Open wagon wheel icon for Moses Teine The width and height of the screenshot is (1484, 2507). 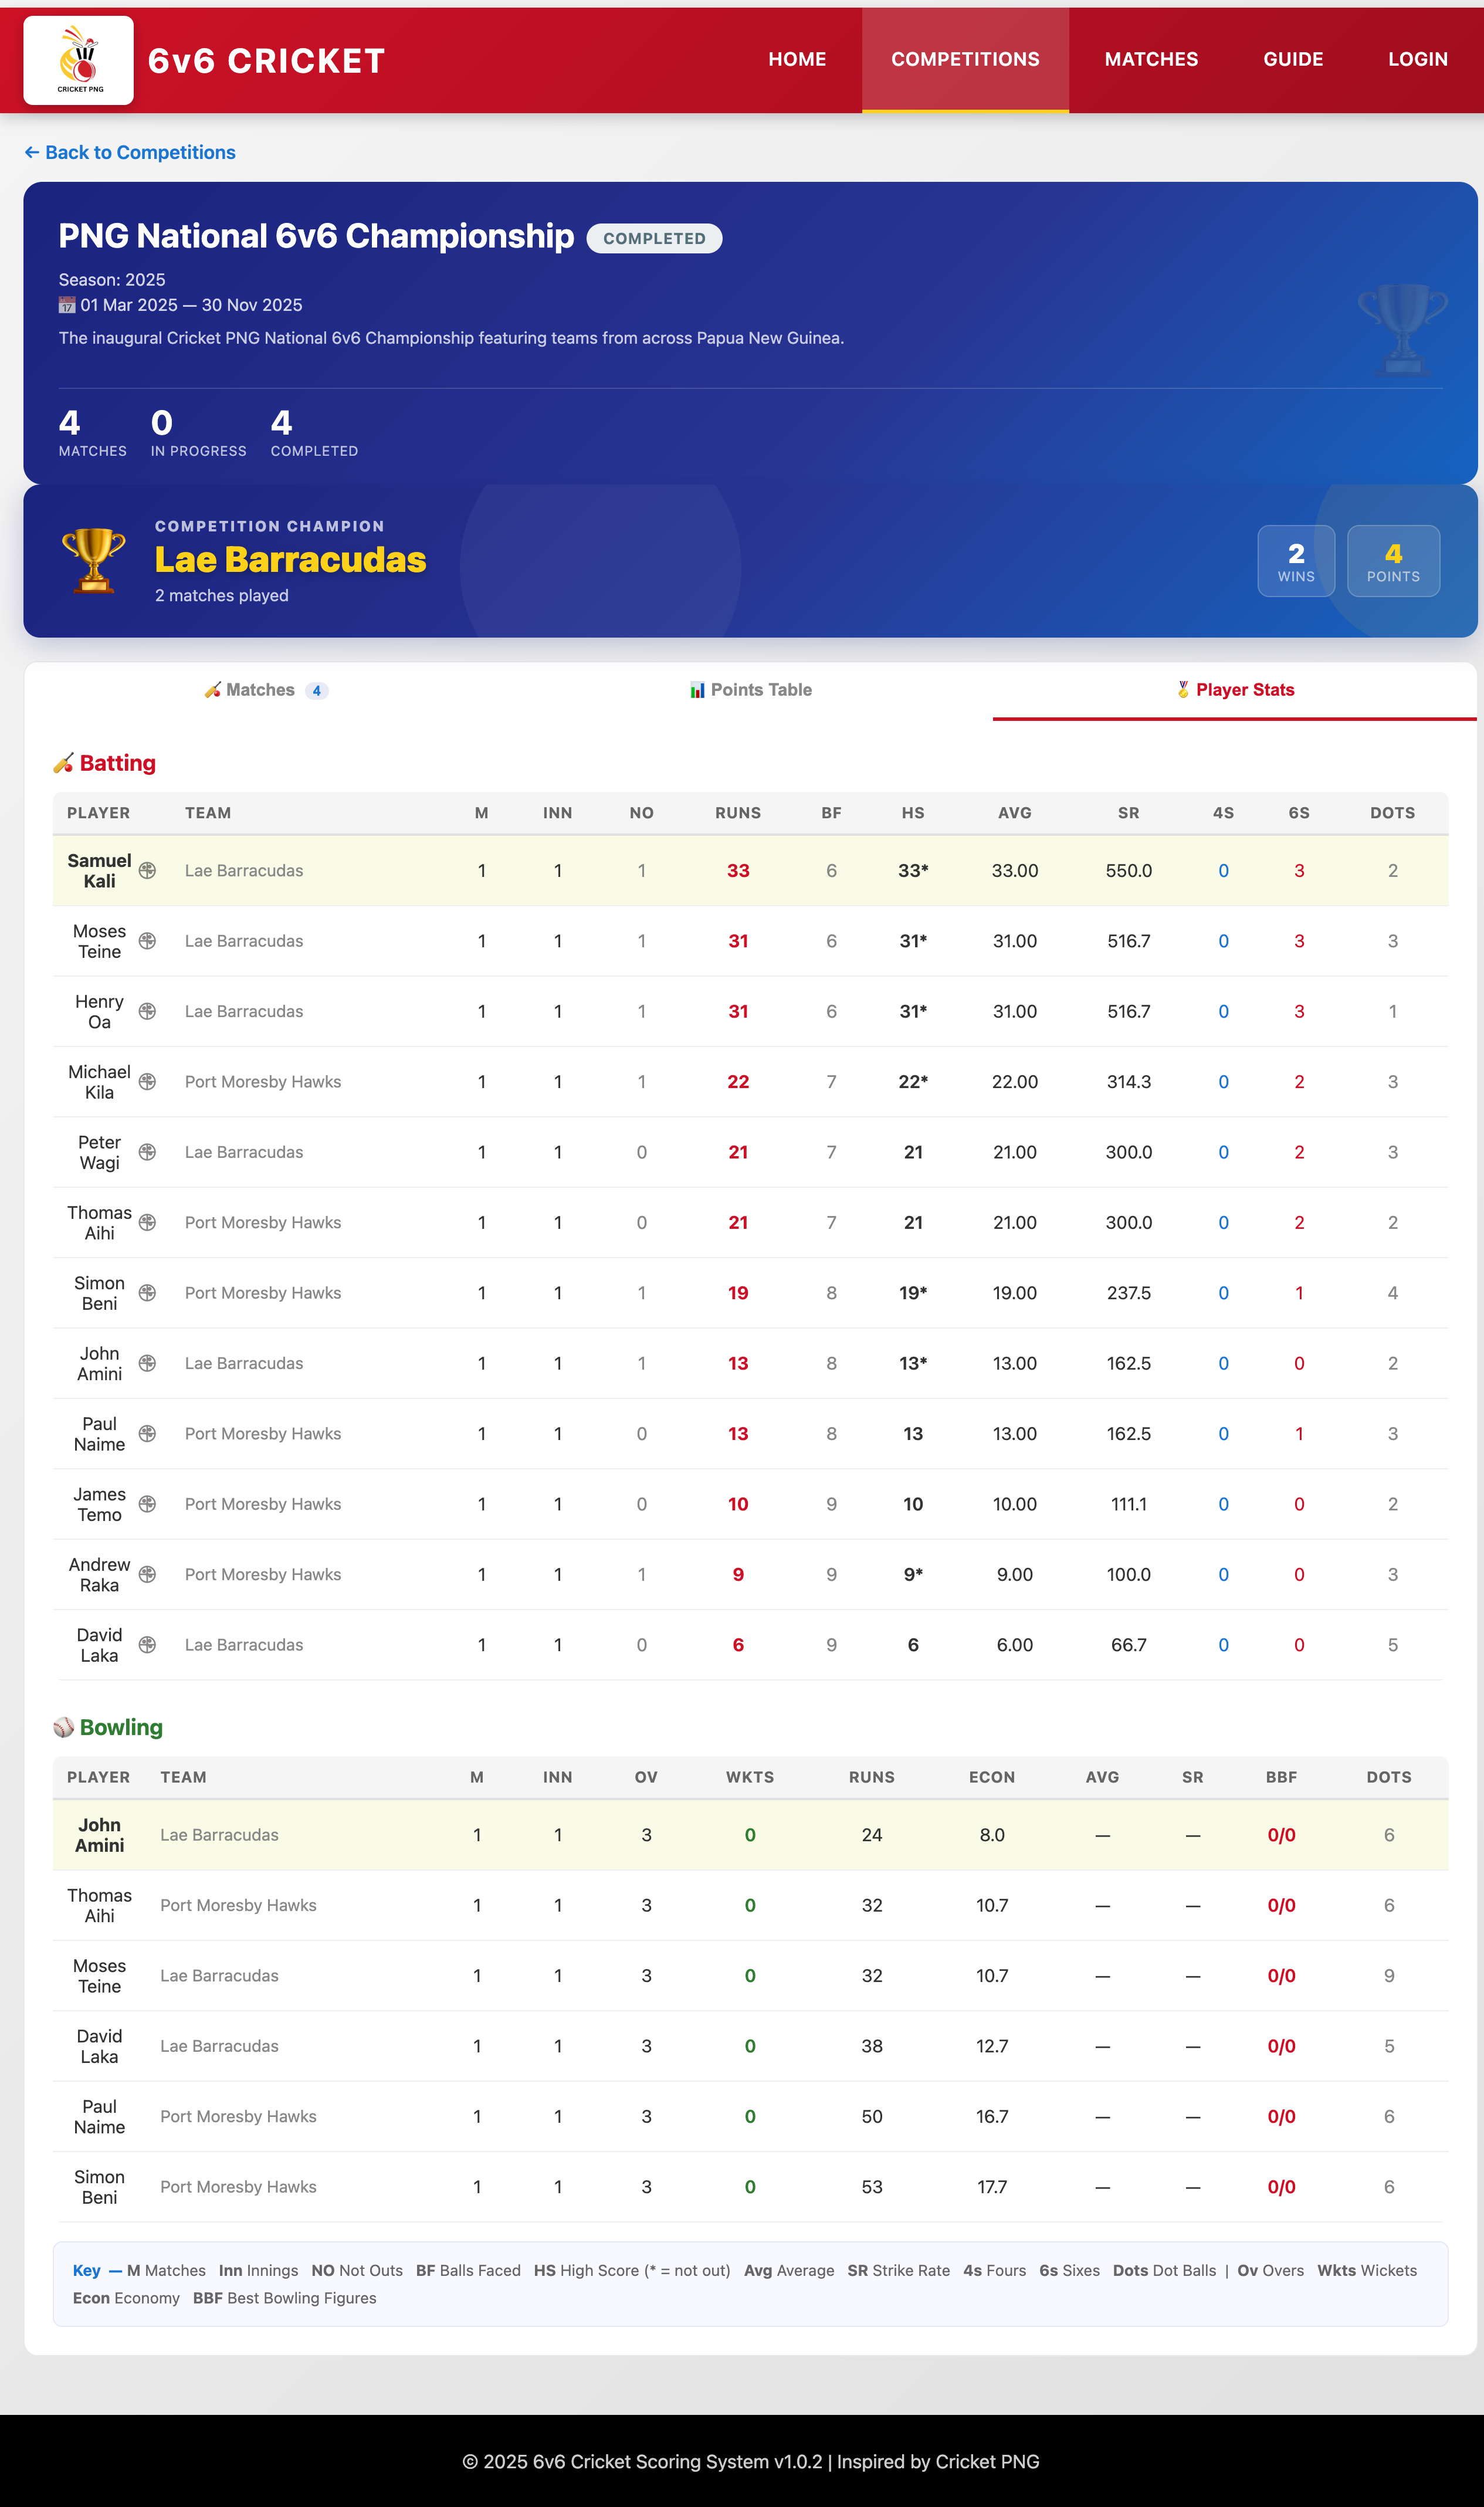coord(147,941)
